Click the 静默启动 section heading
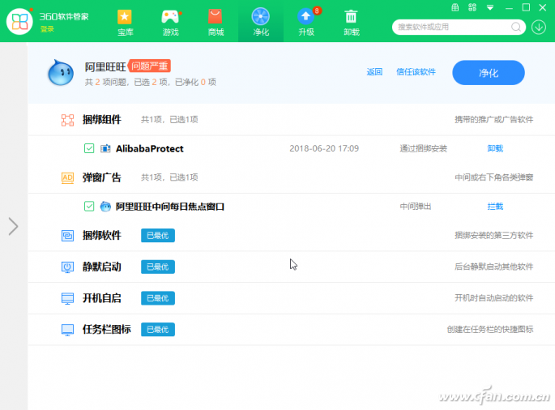The height and width of the screenshot is (410, 555). [102, 267]
